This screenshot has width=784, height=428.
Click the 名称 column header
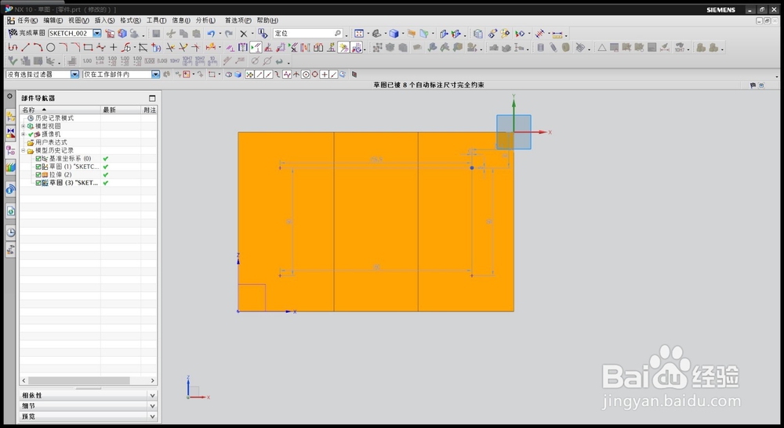click(60, 110)
